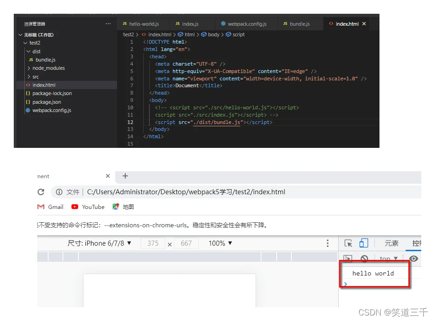
Task: Click line number 12 in the gutter
Action: coord(130,122)
